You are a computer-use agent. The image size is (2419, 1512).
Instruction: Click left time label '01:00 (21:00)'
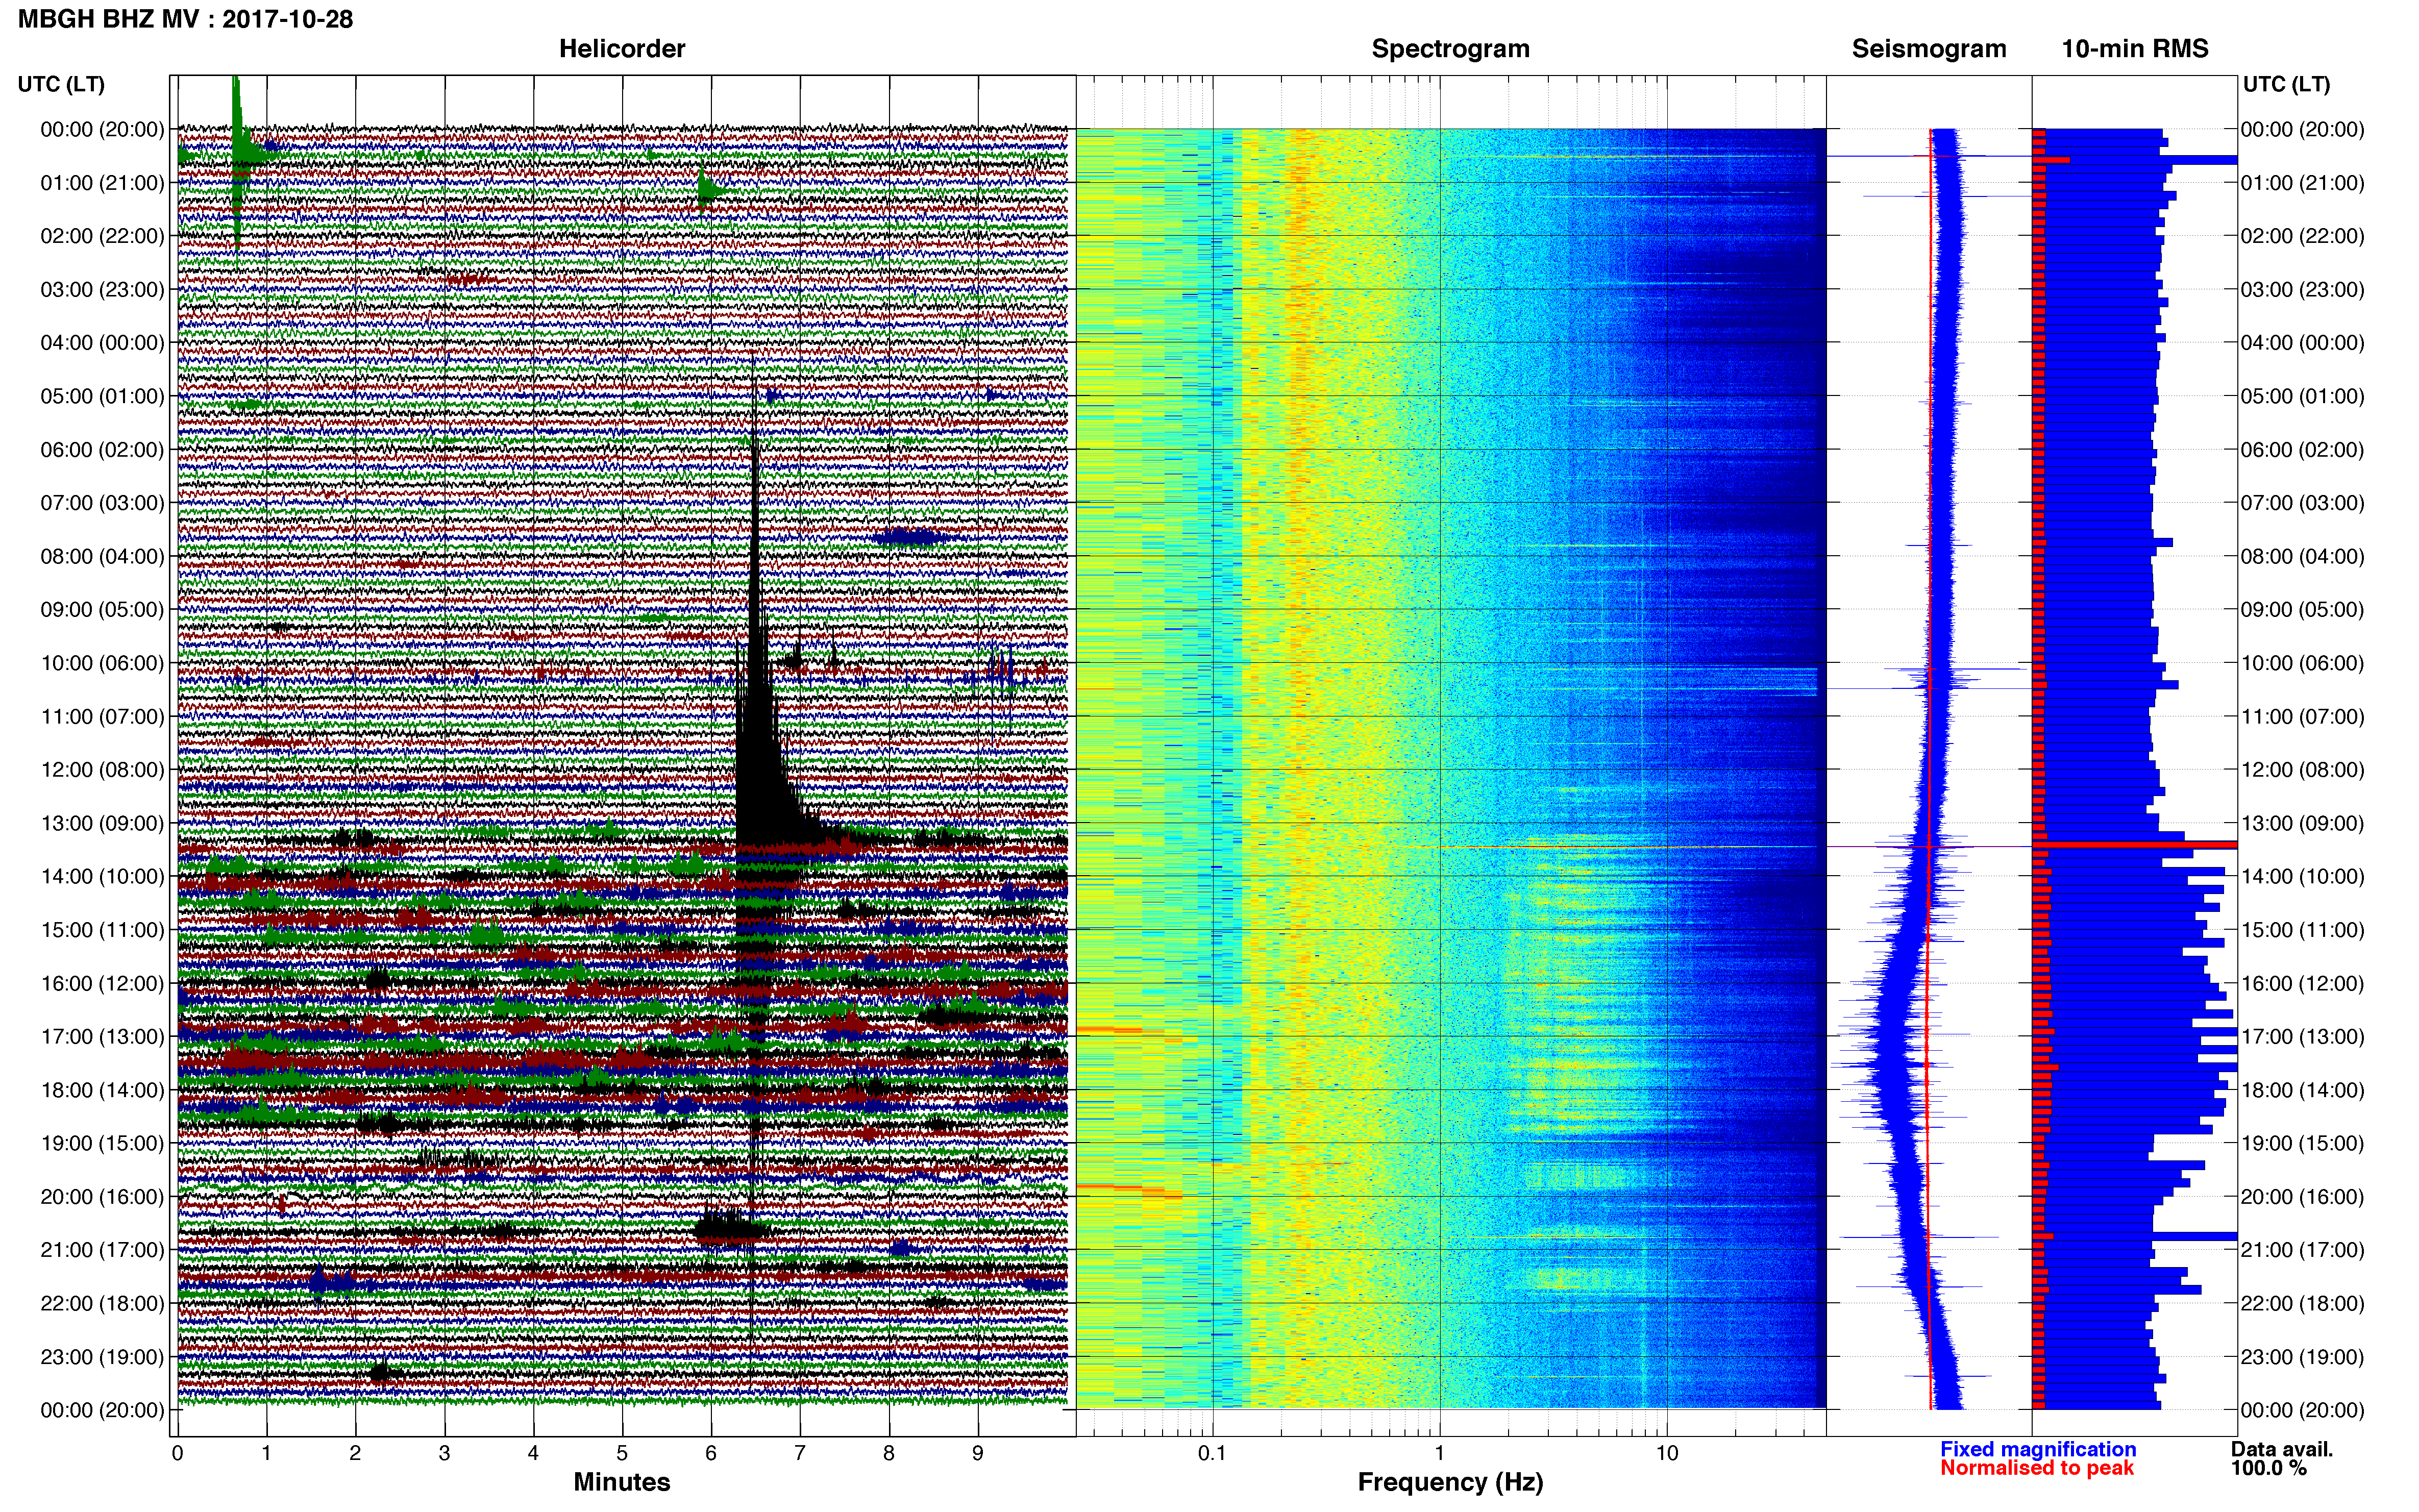pyautogui.click(x=102, y=183)
